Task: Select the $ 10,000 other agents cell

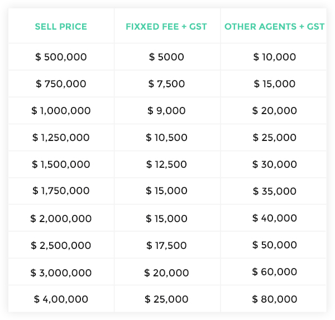Action: click(x=275, y=57)
